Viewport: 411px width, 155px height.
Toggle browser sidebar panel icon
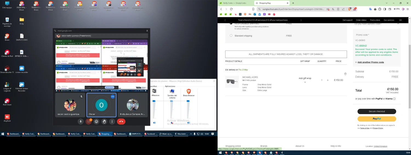385,9
